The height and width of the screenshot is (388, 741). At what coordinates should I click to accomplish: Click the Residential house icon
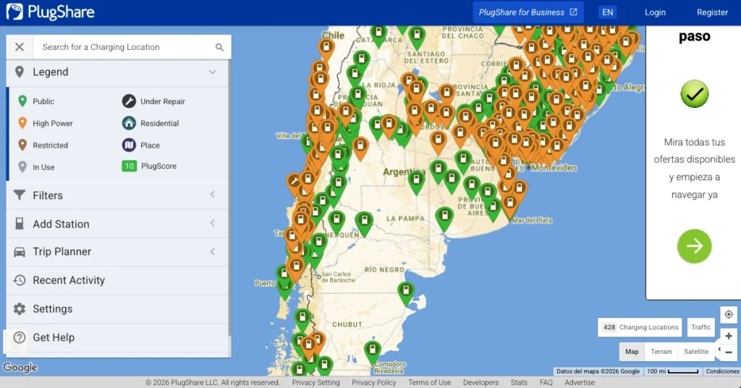[x=129, y=123]
